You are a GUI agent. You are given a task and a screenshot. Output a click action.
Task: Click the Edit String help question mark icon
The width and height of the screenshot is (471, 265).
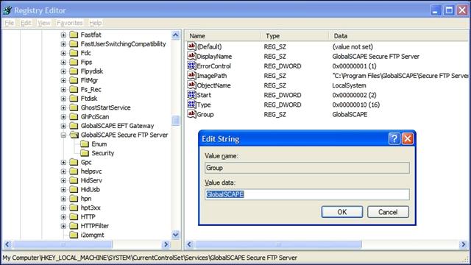[x=394, y=138]
